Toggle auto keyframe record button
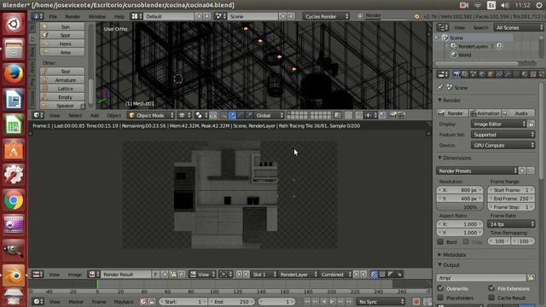546x307 pixels. point(416,301)
